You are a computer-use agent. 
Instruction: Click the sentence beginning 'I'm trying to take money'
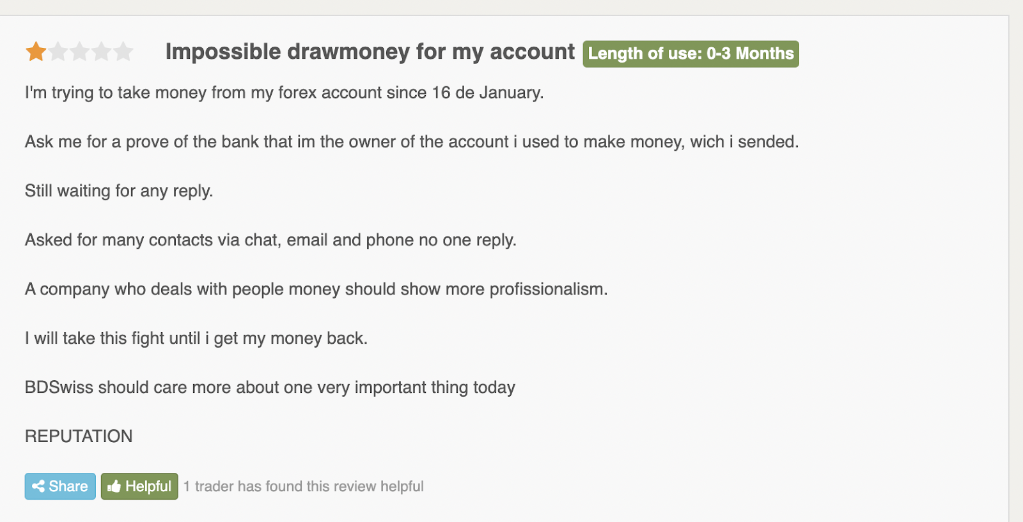[x=285, y=93]
